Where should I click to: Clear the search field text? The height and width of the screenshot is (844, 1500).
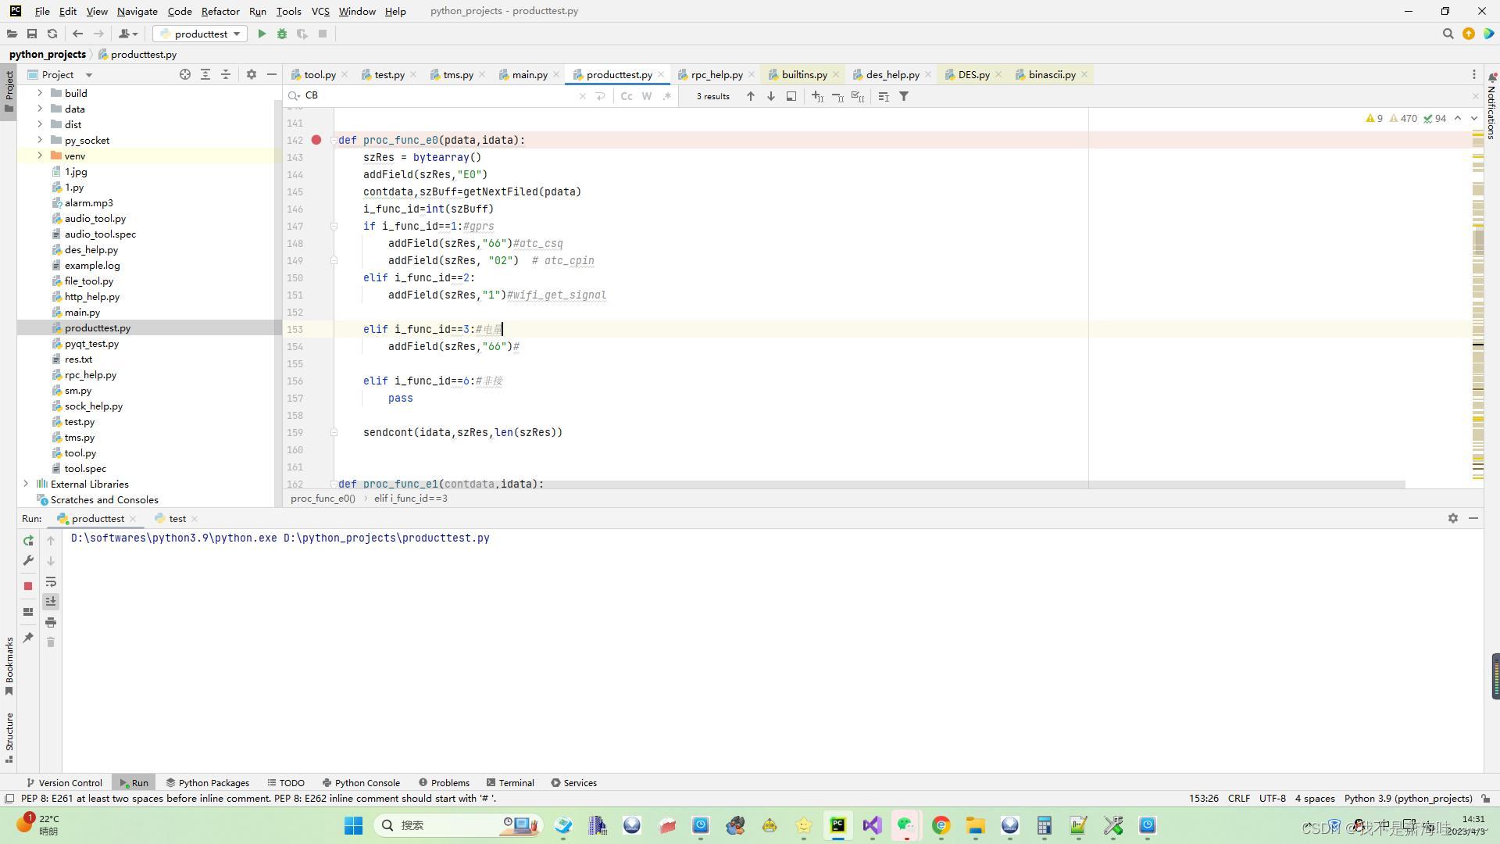point(582,96)
